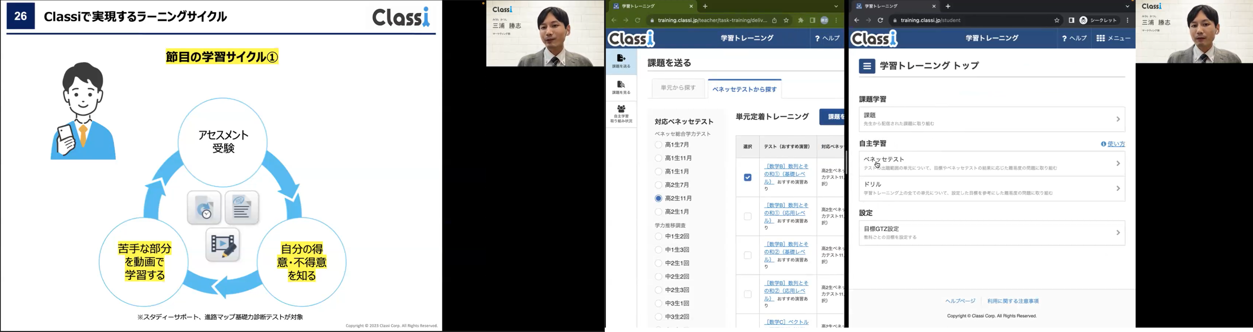The width and height of the screenshot is (1253, 332).
Task: Select the 学習トレーニング tab in the teacher browser
Action: click(652, 6)
